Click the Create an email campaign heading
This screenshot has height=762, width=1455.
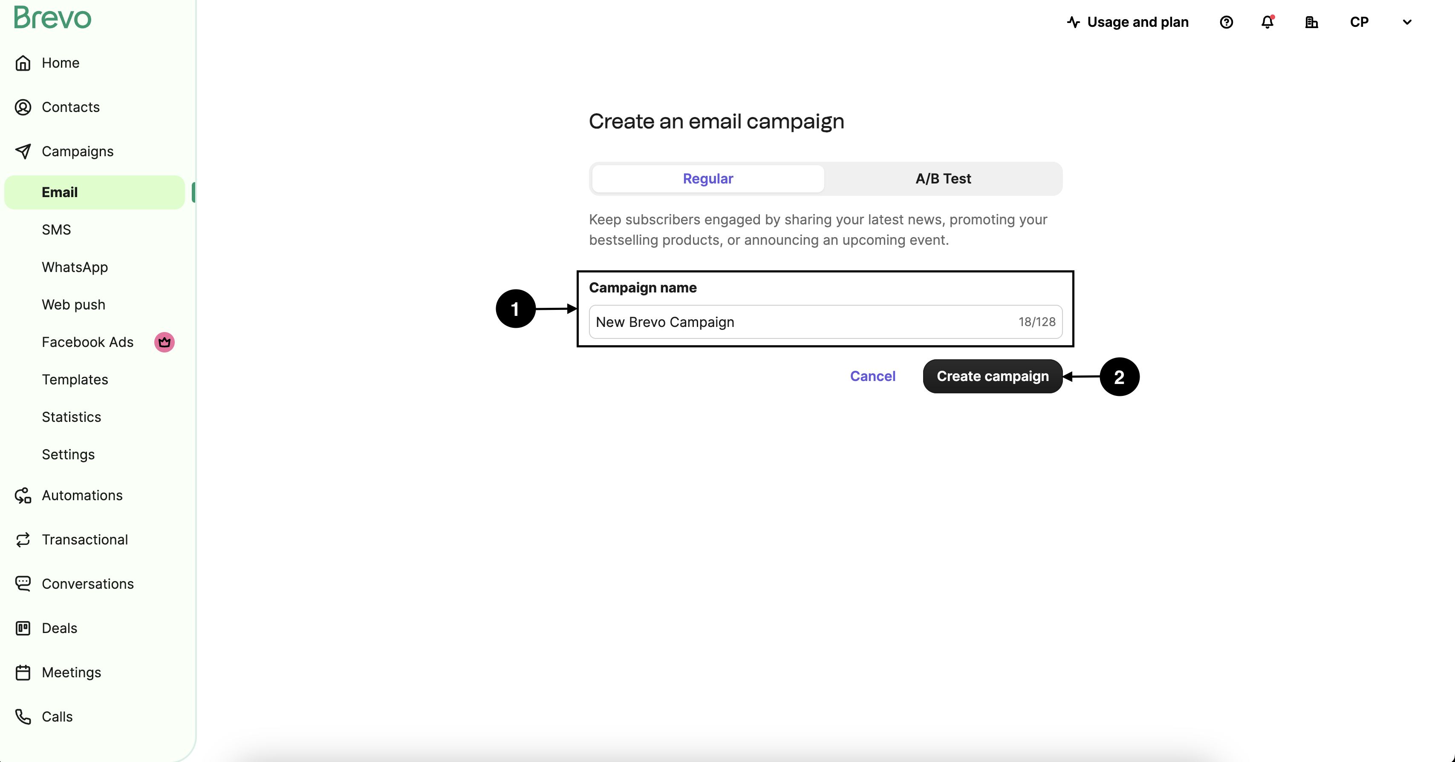[x=716, y=122]
